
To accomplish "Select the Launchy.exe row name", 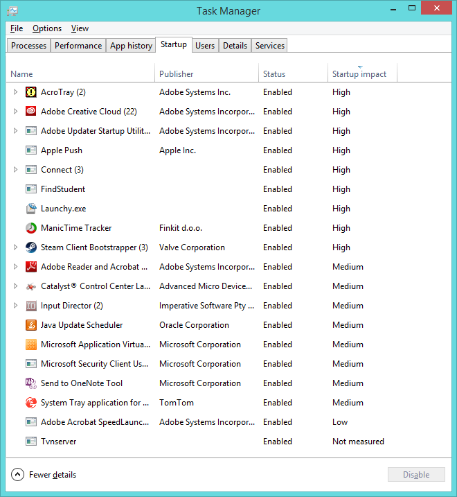I will [63, 209].
